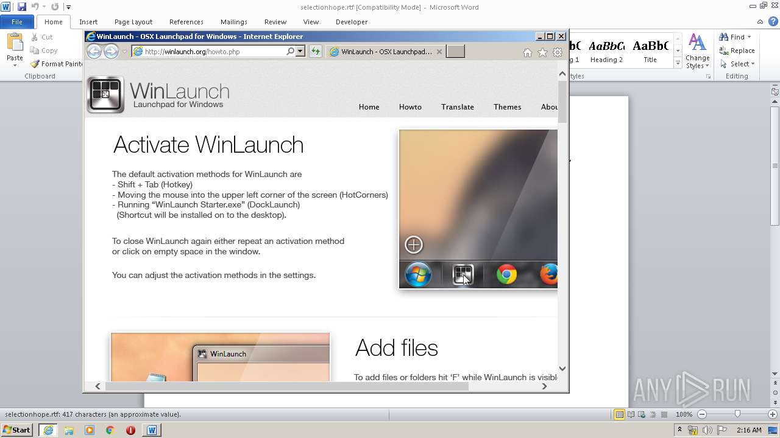Open the Customize Quick Access Toolbar dropdown

pyautogui.click(x=68, y=7)
